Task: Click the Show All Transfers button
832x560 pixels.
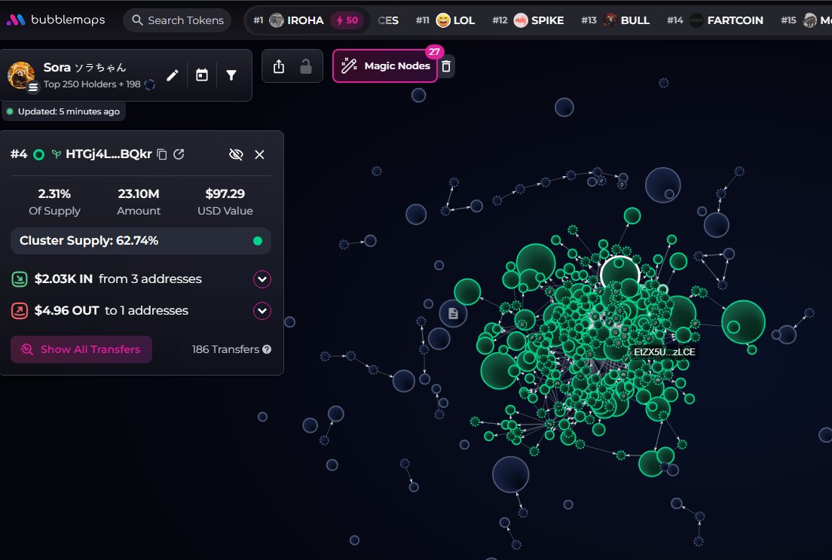Action: [x=81, y=349]
